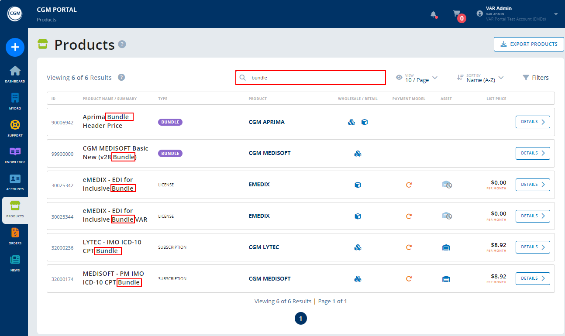Click the recurring payment icon for LYTEC row
565x336 pixels.
(x=409, y=247)
